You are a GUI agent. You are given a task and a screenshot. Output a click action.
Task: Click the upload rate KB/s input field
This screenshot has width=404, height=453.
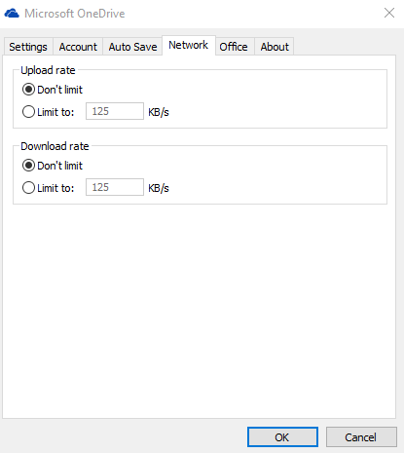[115, 111]
